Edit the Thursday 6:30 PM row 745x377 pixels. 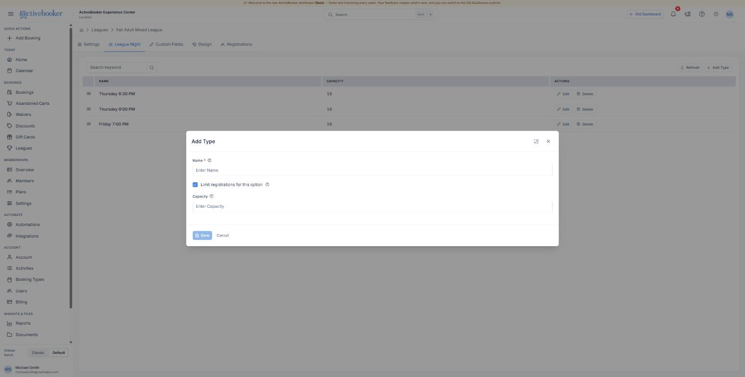point(563,94)
